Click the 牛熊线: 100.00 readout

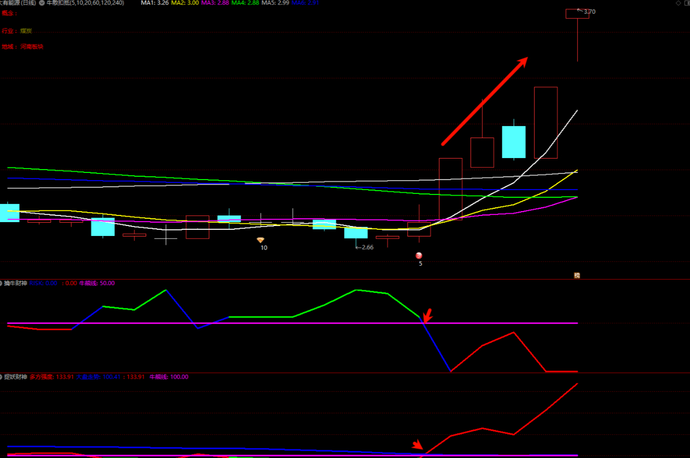point(169,377)
